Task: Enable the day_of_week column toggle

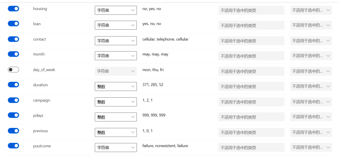Action: click(x=13, y=70)
